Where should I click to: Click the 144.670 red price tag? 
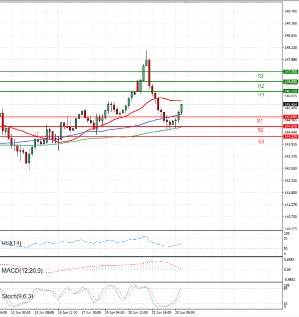[x=291, y=127]
